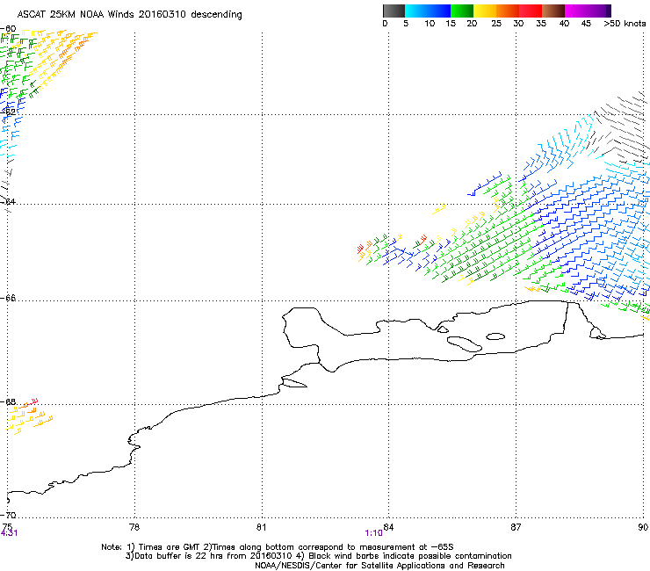
Task: Click the purple "4:31" pass time stamp
Action: (x=9, y=533)
